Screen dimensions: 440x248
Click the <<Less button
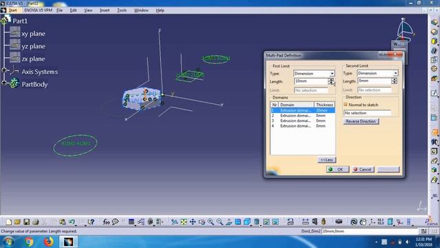[x=327, y=160]
